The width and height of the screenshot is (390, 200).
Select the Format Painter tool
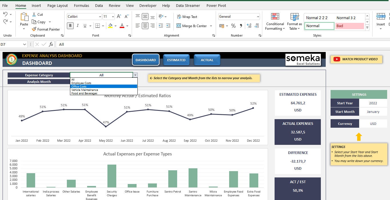point(46,29)
